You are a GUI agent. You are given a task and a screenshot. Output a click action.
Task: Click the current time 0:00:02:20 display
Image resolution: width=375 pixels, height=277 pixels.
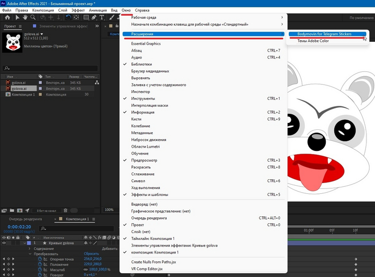tap(19, 227)
